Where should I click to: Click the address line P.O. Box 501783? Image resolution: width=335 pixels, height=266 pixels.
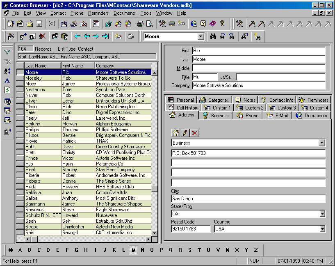point(248,153)
